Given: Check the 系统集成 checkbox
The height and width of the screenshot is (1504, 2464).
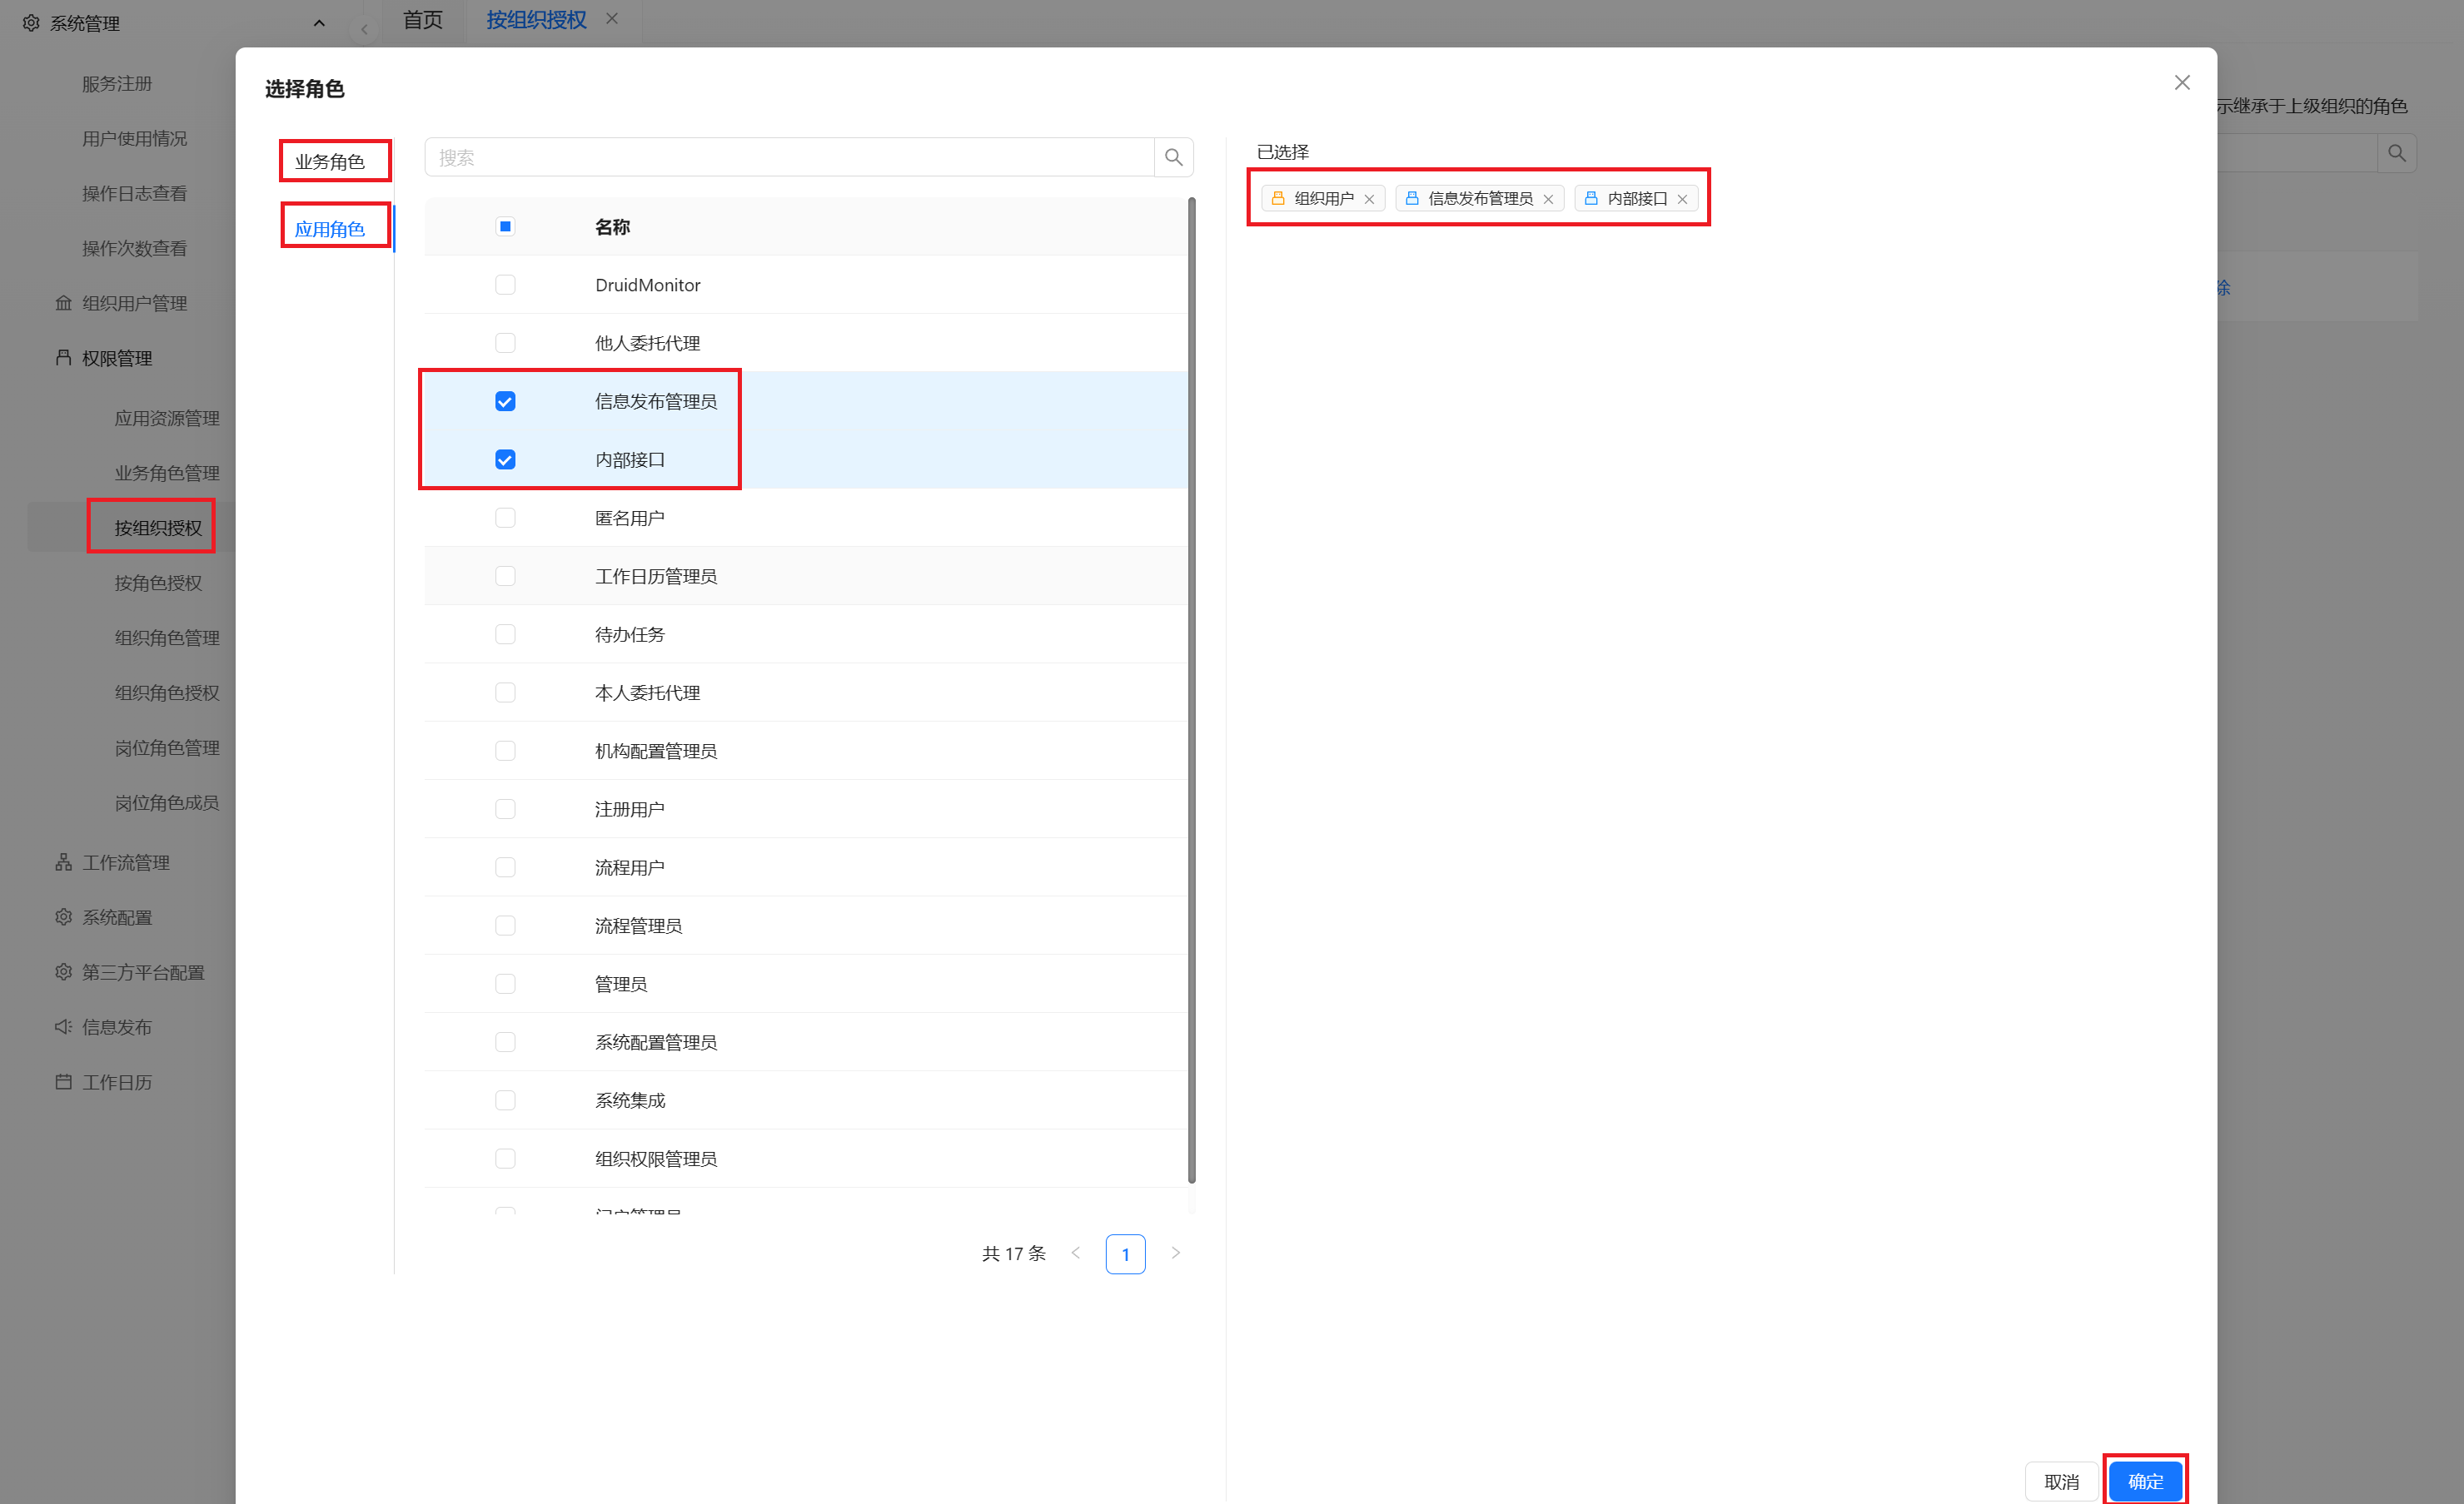Looking at the screenshot, I should click(x=505, y=1101).
